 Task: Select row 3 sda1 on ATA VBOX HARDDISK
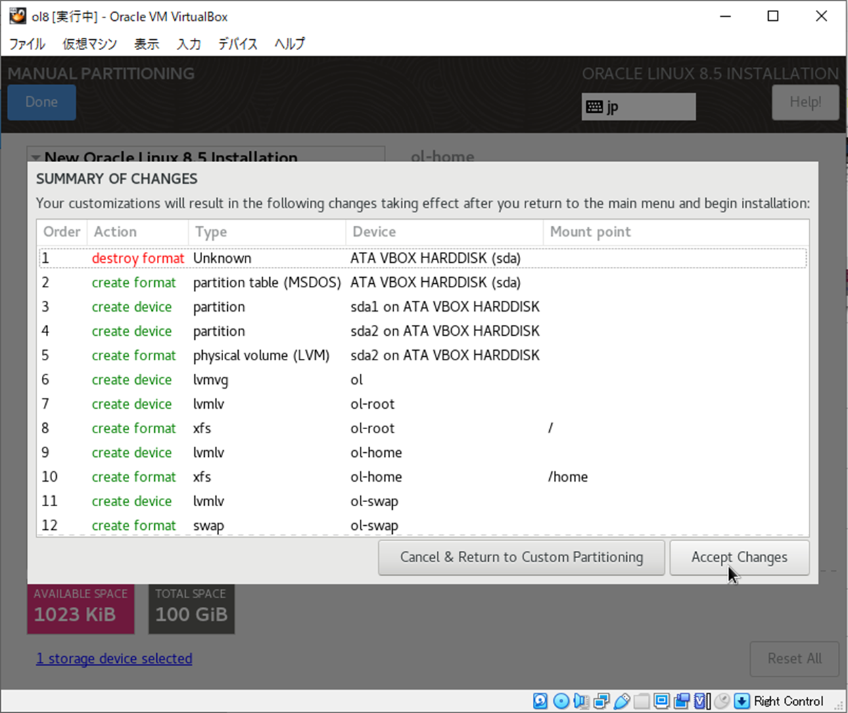tap(423, 307)
